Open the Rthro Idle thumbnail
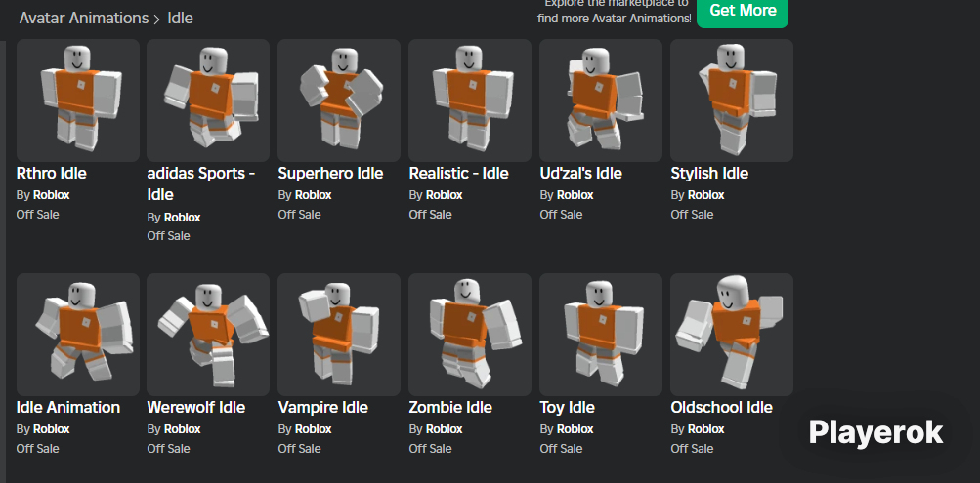The width and height of the screenshot is (980, 483). tap(78, 101)
